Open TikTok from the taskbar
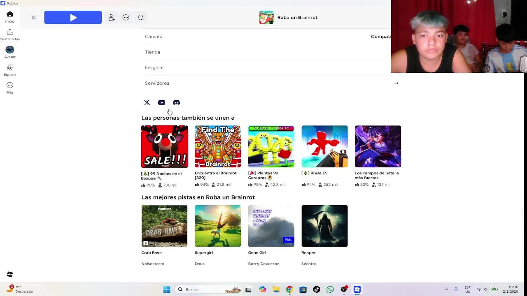527x296 pixels. pos(317,289)
